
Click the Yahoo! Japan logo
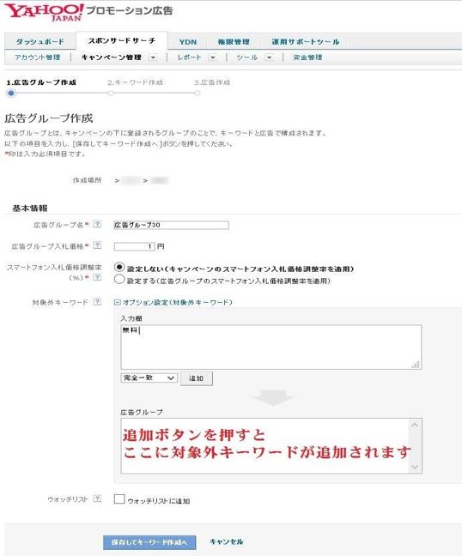[44, 12]
